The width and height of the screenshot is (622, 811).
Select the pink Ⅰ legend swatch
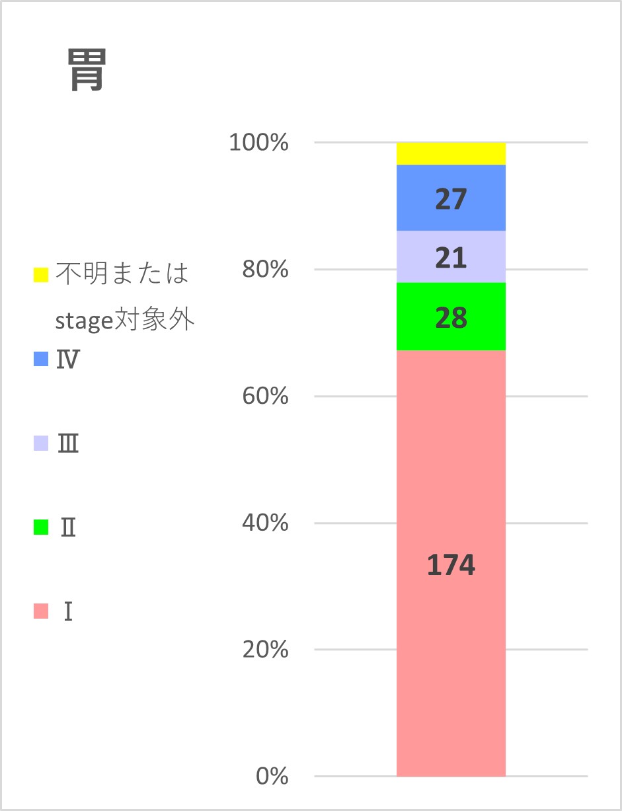point(41,611)
